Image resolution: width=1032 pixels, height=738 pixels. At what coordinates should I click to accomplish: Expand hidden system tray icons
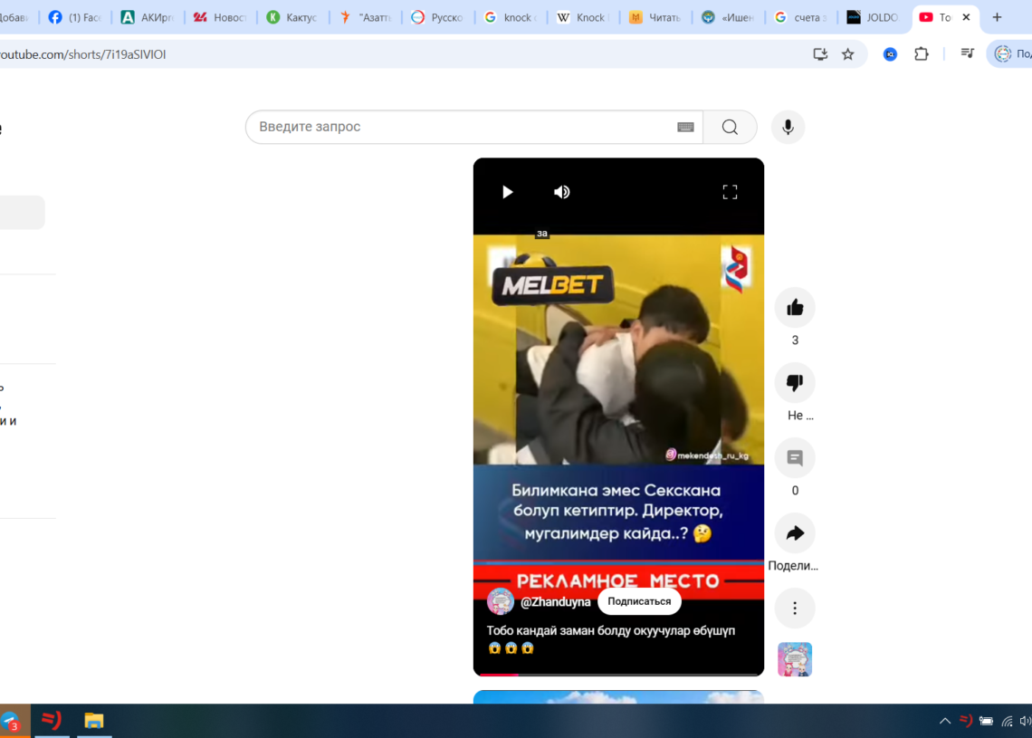click(x=944, y=721)
